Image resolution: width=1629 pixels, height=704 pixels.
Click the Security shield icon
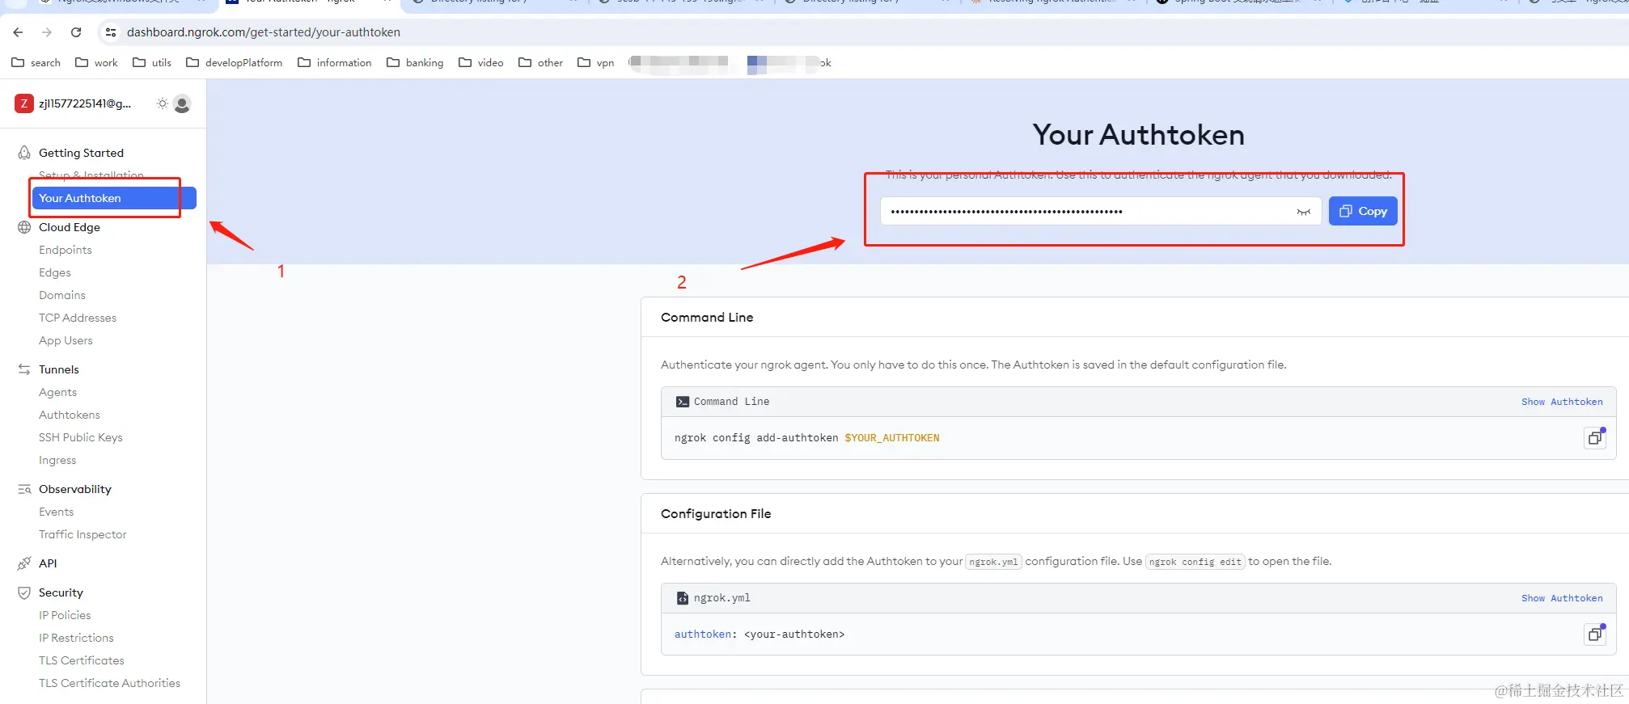24,592
